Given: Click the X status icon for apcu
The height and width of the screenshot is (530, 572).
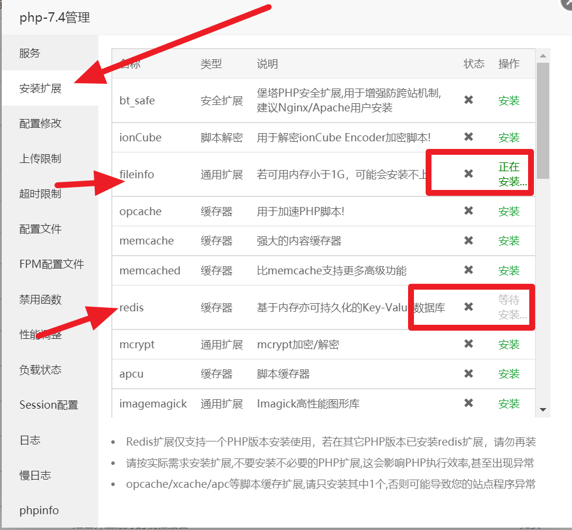Looking at the screenshot, I should (468, 373).
